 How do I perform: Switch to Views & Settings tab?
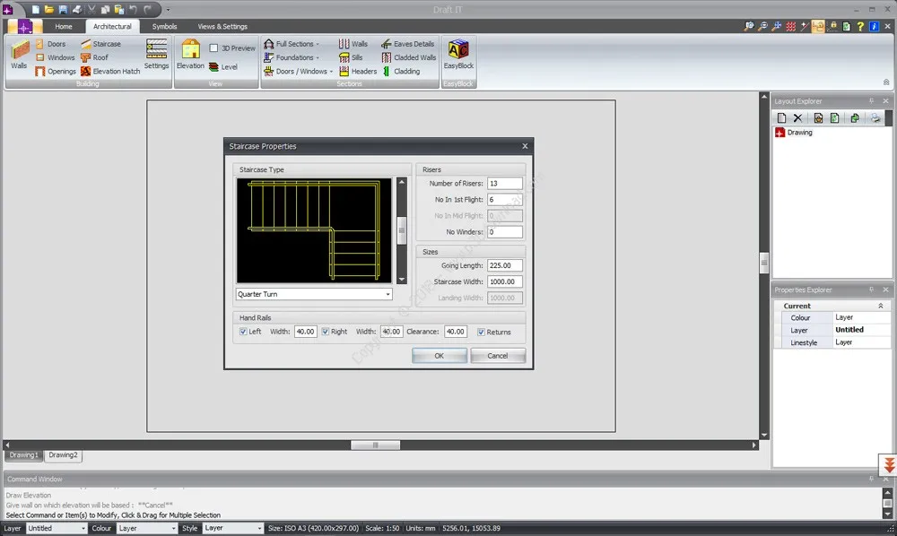click(x=222, y=26)
